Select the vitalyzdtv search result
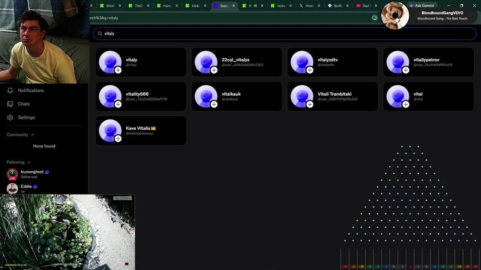 point(333,62)
